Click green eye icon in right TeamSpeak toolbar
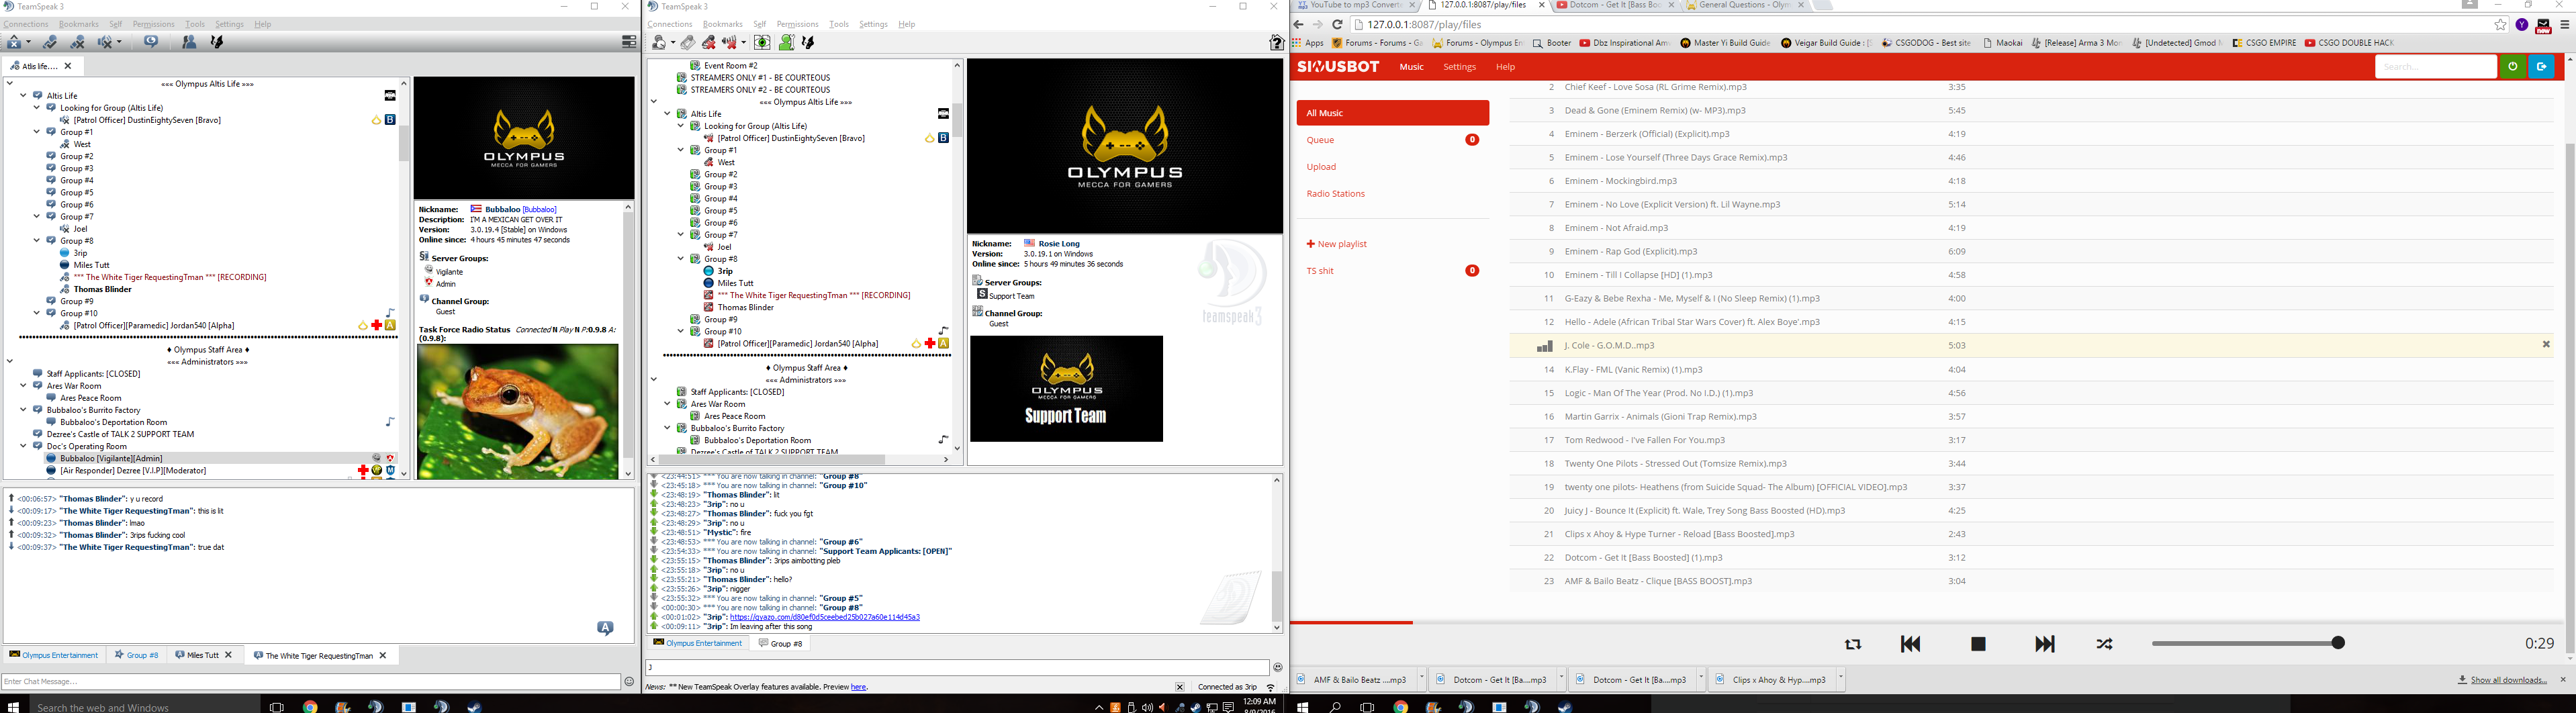 [762, 43]
